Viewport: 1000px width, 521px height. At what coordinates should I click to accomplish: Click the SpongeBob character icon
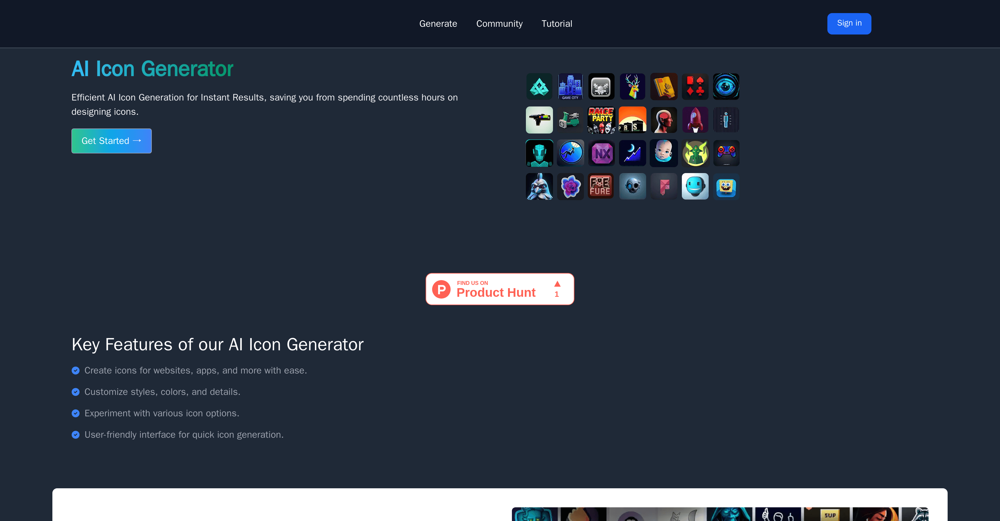click(x=726, y=186)
